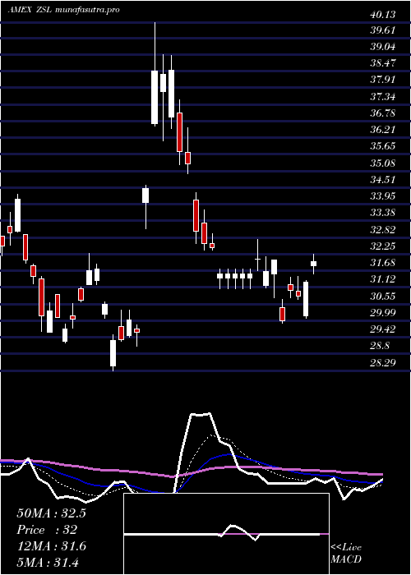
Task: Click the 39.61 price axis label
Action: 383,30
